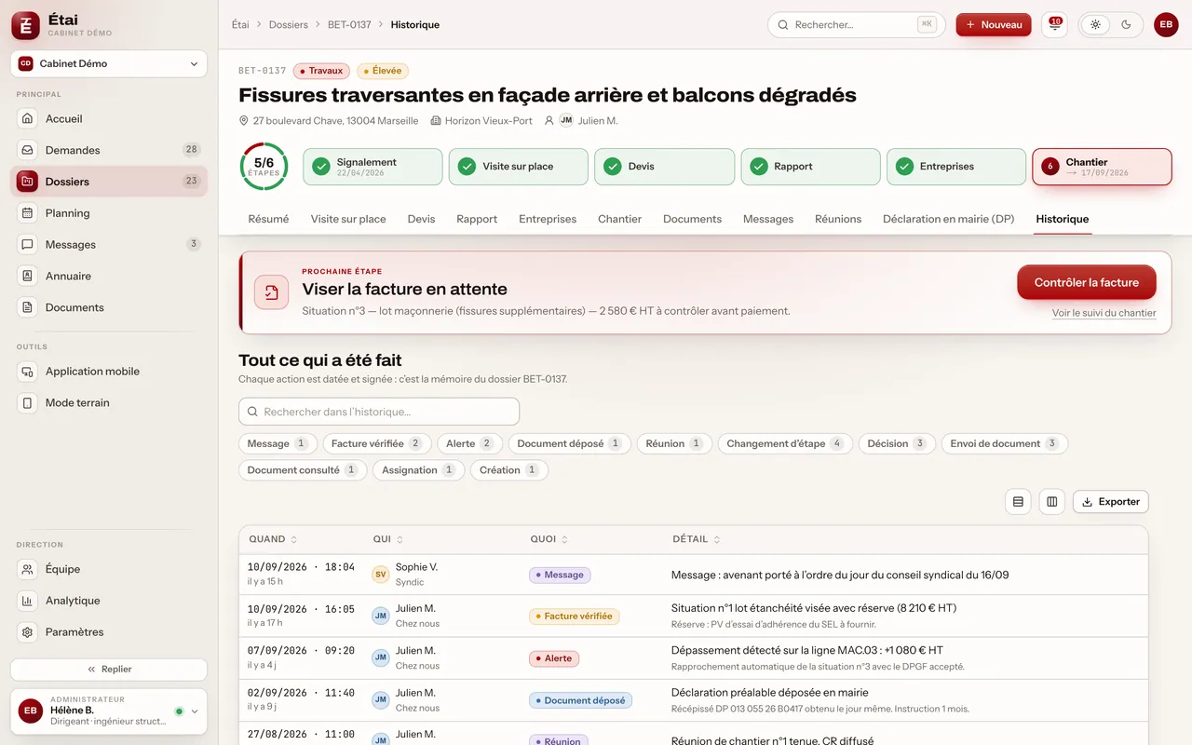The height and width of the screenshot is (745, 1192).
Task: Click the Étai logo in the sidebar header
Action: 26,26
